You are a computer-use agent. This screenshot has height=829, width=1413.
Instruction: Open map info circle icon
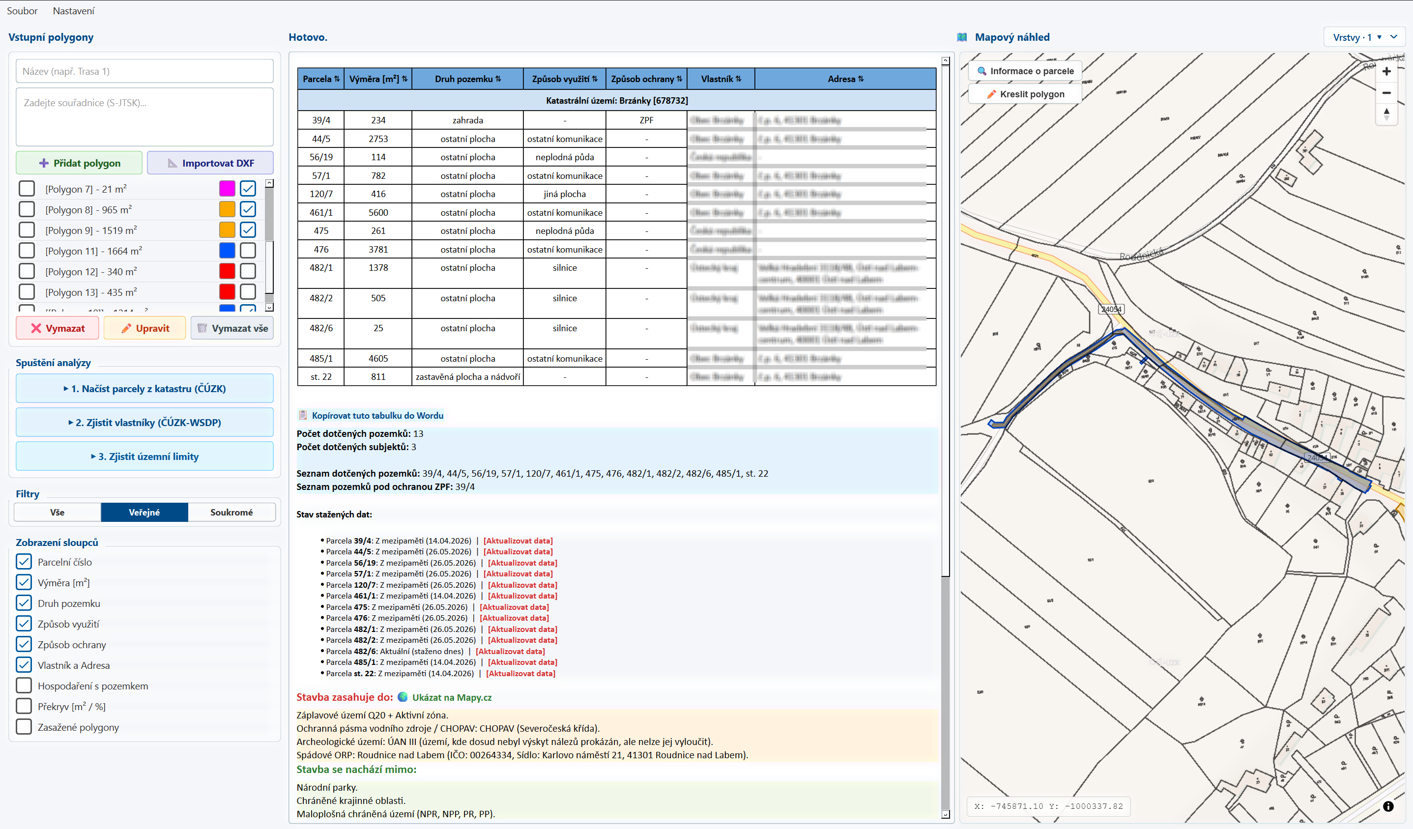pos(1388,806)
